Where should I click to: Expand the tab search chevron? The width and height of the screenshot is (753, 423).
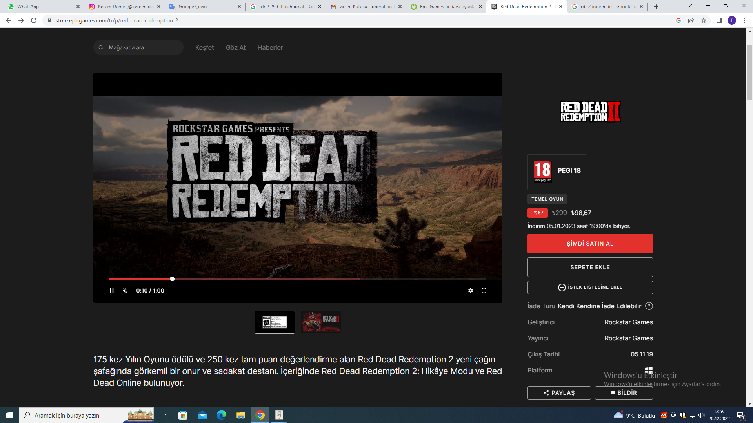(689, 6)
